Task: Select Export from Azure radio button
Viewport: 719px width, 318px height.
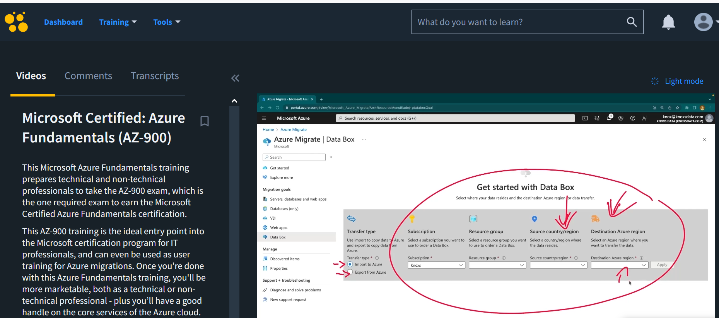Action: click(x=350, y=272)
